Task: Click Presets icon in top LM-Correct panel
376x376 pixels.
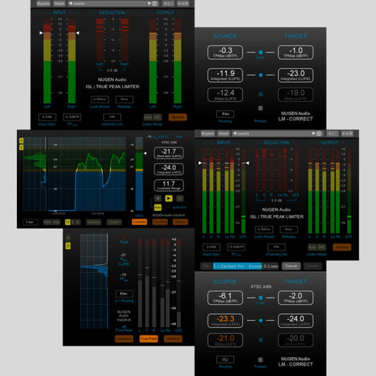Action: tap(260, 109)
